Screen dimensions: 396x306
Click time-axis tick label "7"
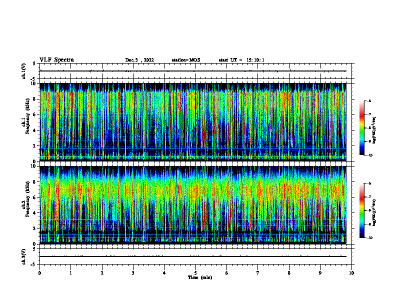tap(258, 273)
